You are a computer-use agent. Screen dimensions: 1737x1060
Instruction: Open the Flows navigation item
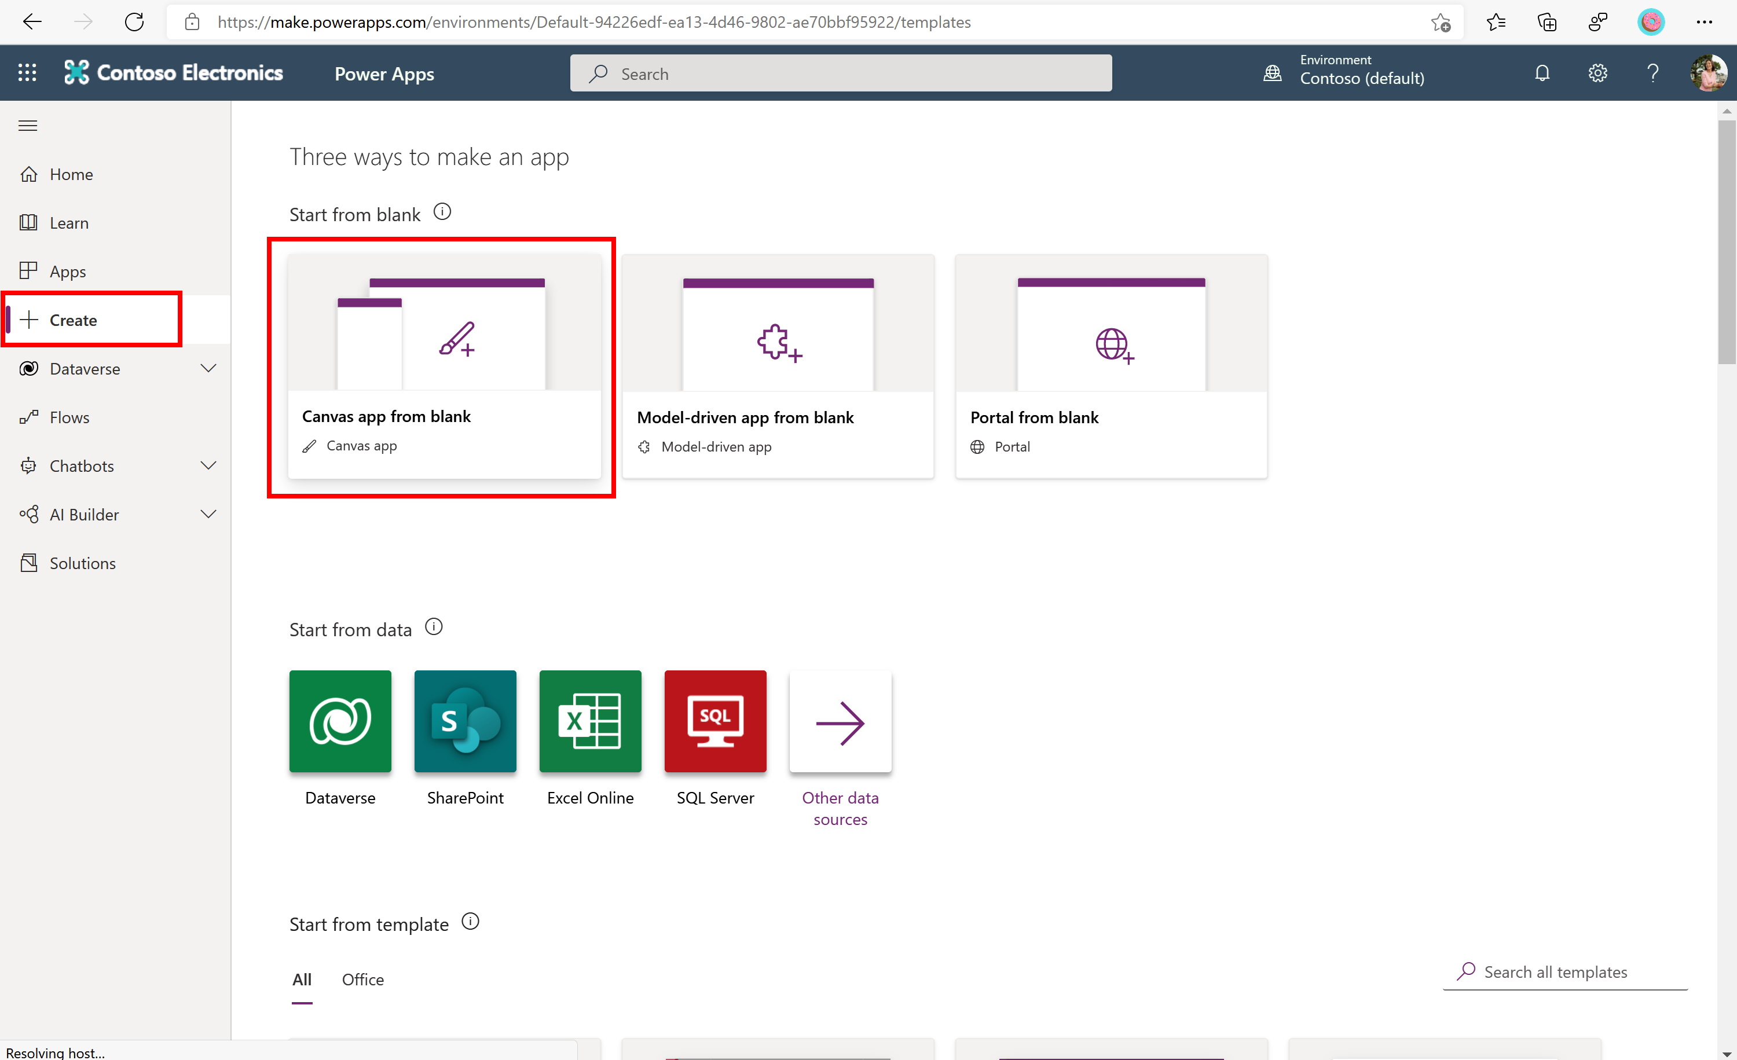pos(69,417)
